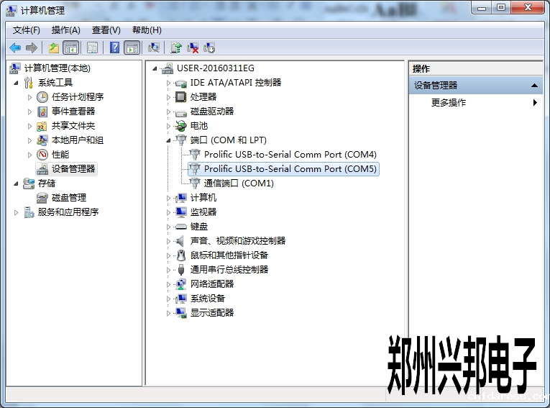
Task: Click the Uninstall device red X icon
Action: click(x=193, y=47)
